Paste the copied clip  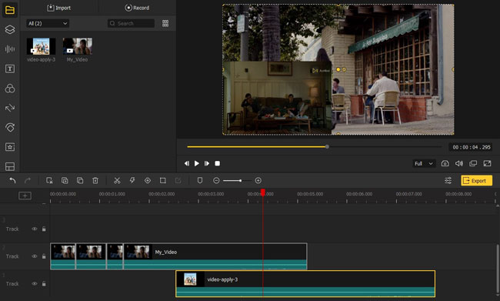click(x=80, y=181)
